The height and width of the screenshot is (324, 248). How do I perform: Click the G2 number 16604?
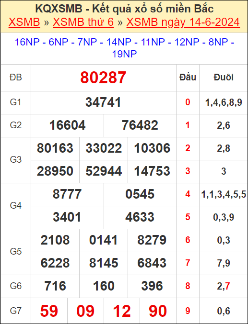pyautogui.click(x=67, y=125)
